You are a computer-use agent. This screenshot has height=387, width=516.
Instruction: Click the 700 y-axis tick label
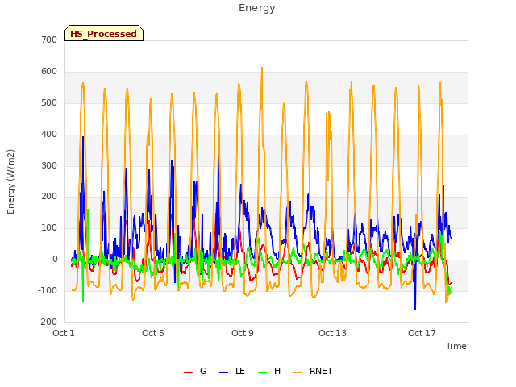tap(49, 40)
